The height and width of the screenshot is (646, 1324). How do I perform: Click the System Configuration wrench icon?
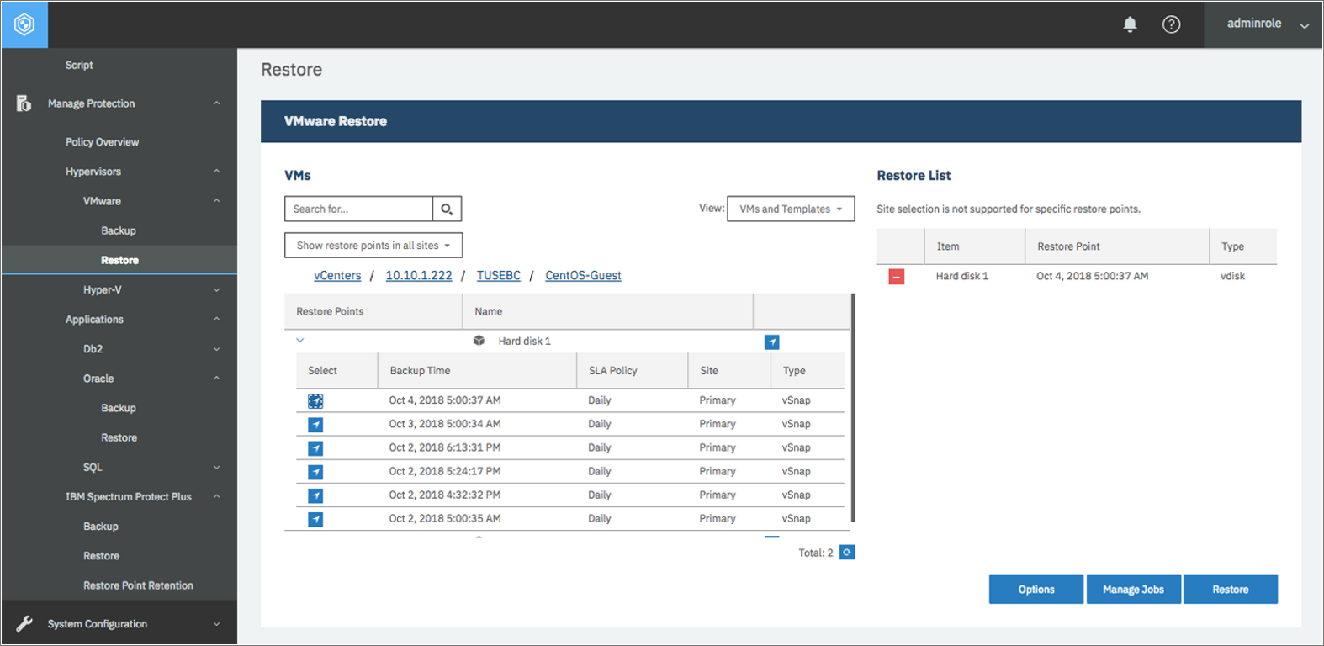click(x=24, y=623)
